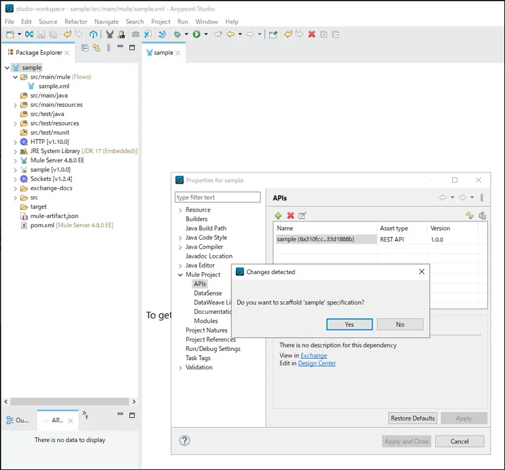505x470 pixels.
Task: Click the dark Mule head toolbar icon
Action: 110,34
